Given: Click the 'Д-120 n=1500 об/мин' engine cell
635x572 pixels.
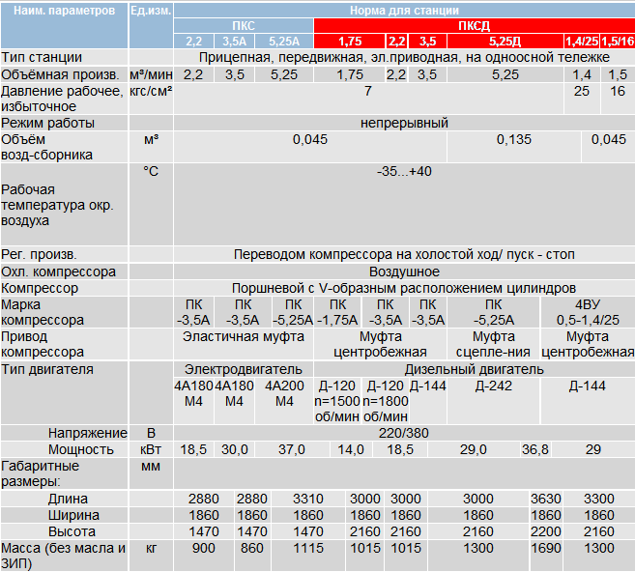Looking at the screenshot, I should pos(337,401).
